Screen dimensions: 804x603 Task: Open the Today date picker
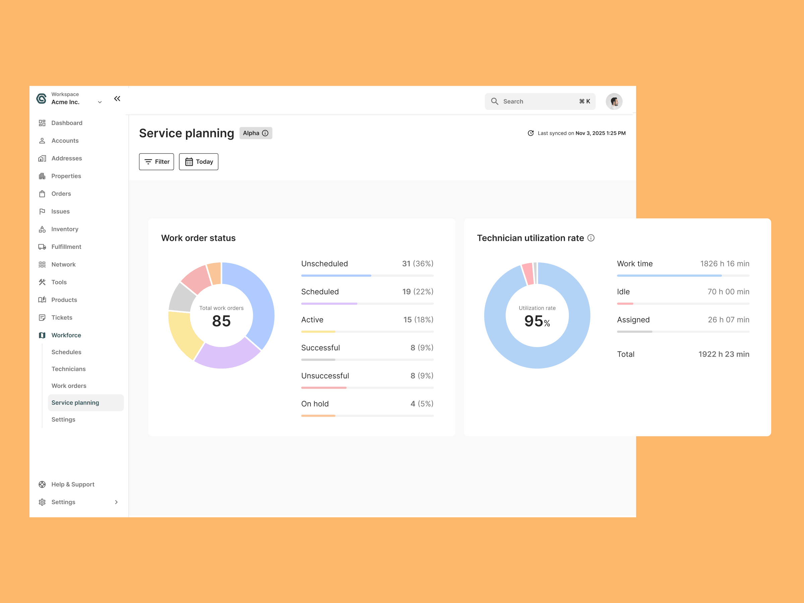click(198, 162)
